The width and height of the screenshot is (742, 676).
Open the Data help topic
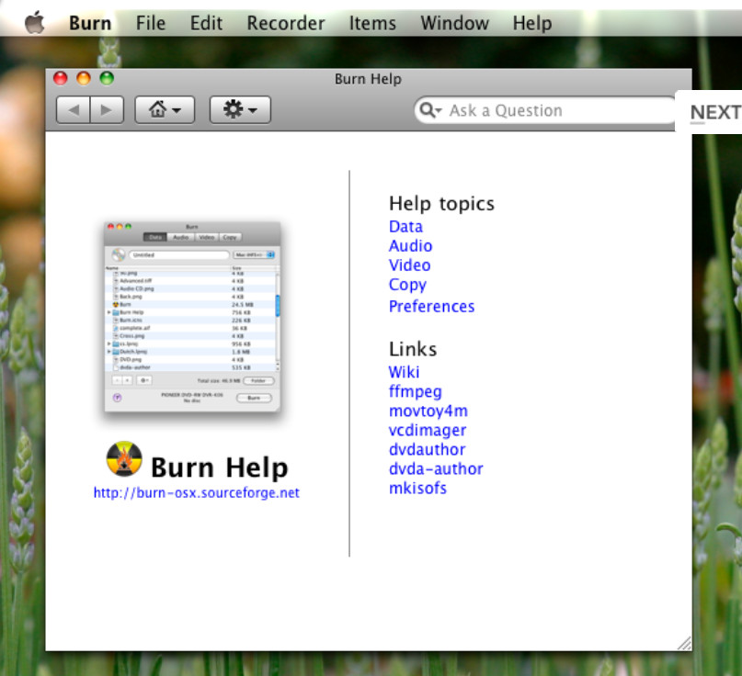[405, 226]
